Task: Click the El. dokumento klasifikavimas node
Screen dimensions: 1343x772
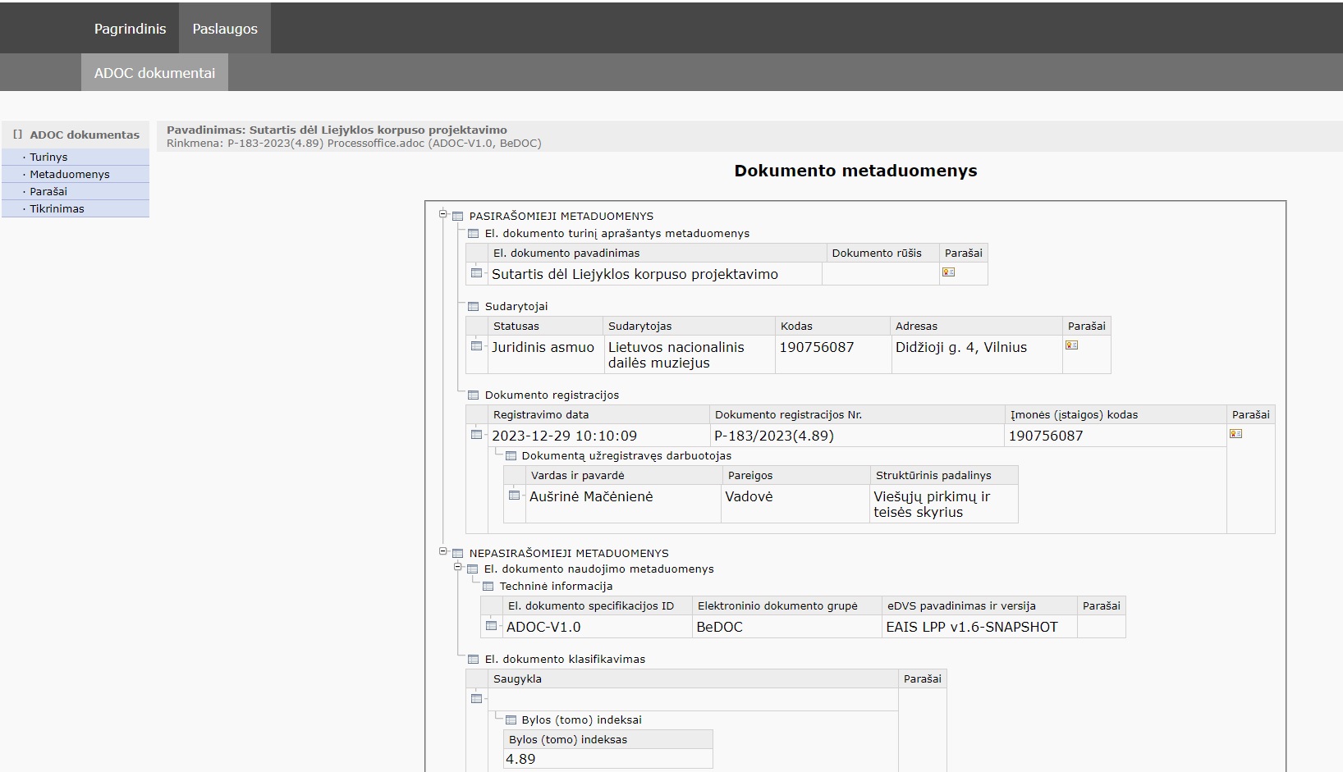Action: coord(565,660)
